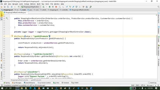Open Windows Task View
Viewport: 160px width, 90px height.
pyautogui.click(x=10, y=88)
